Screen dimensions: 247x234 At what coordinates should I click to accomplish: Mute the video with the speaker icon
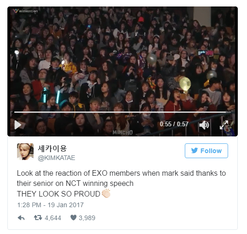coord(204,125)
